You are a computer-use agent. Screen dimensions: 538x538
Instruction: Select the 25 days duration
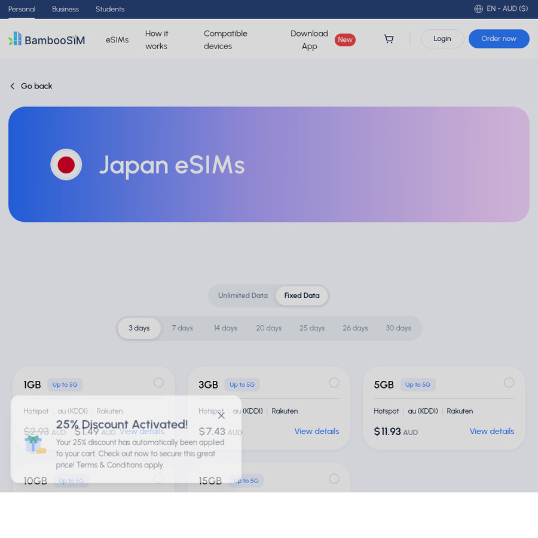[312, 328]
